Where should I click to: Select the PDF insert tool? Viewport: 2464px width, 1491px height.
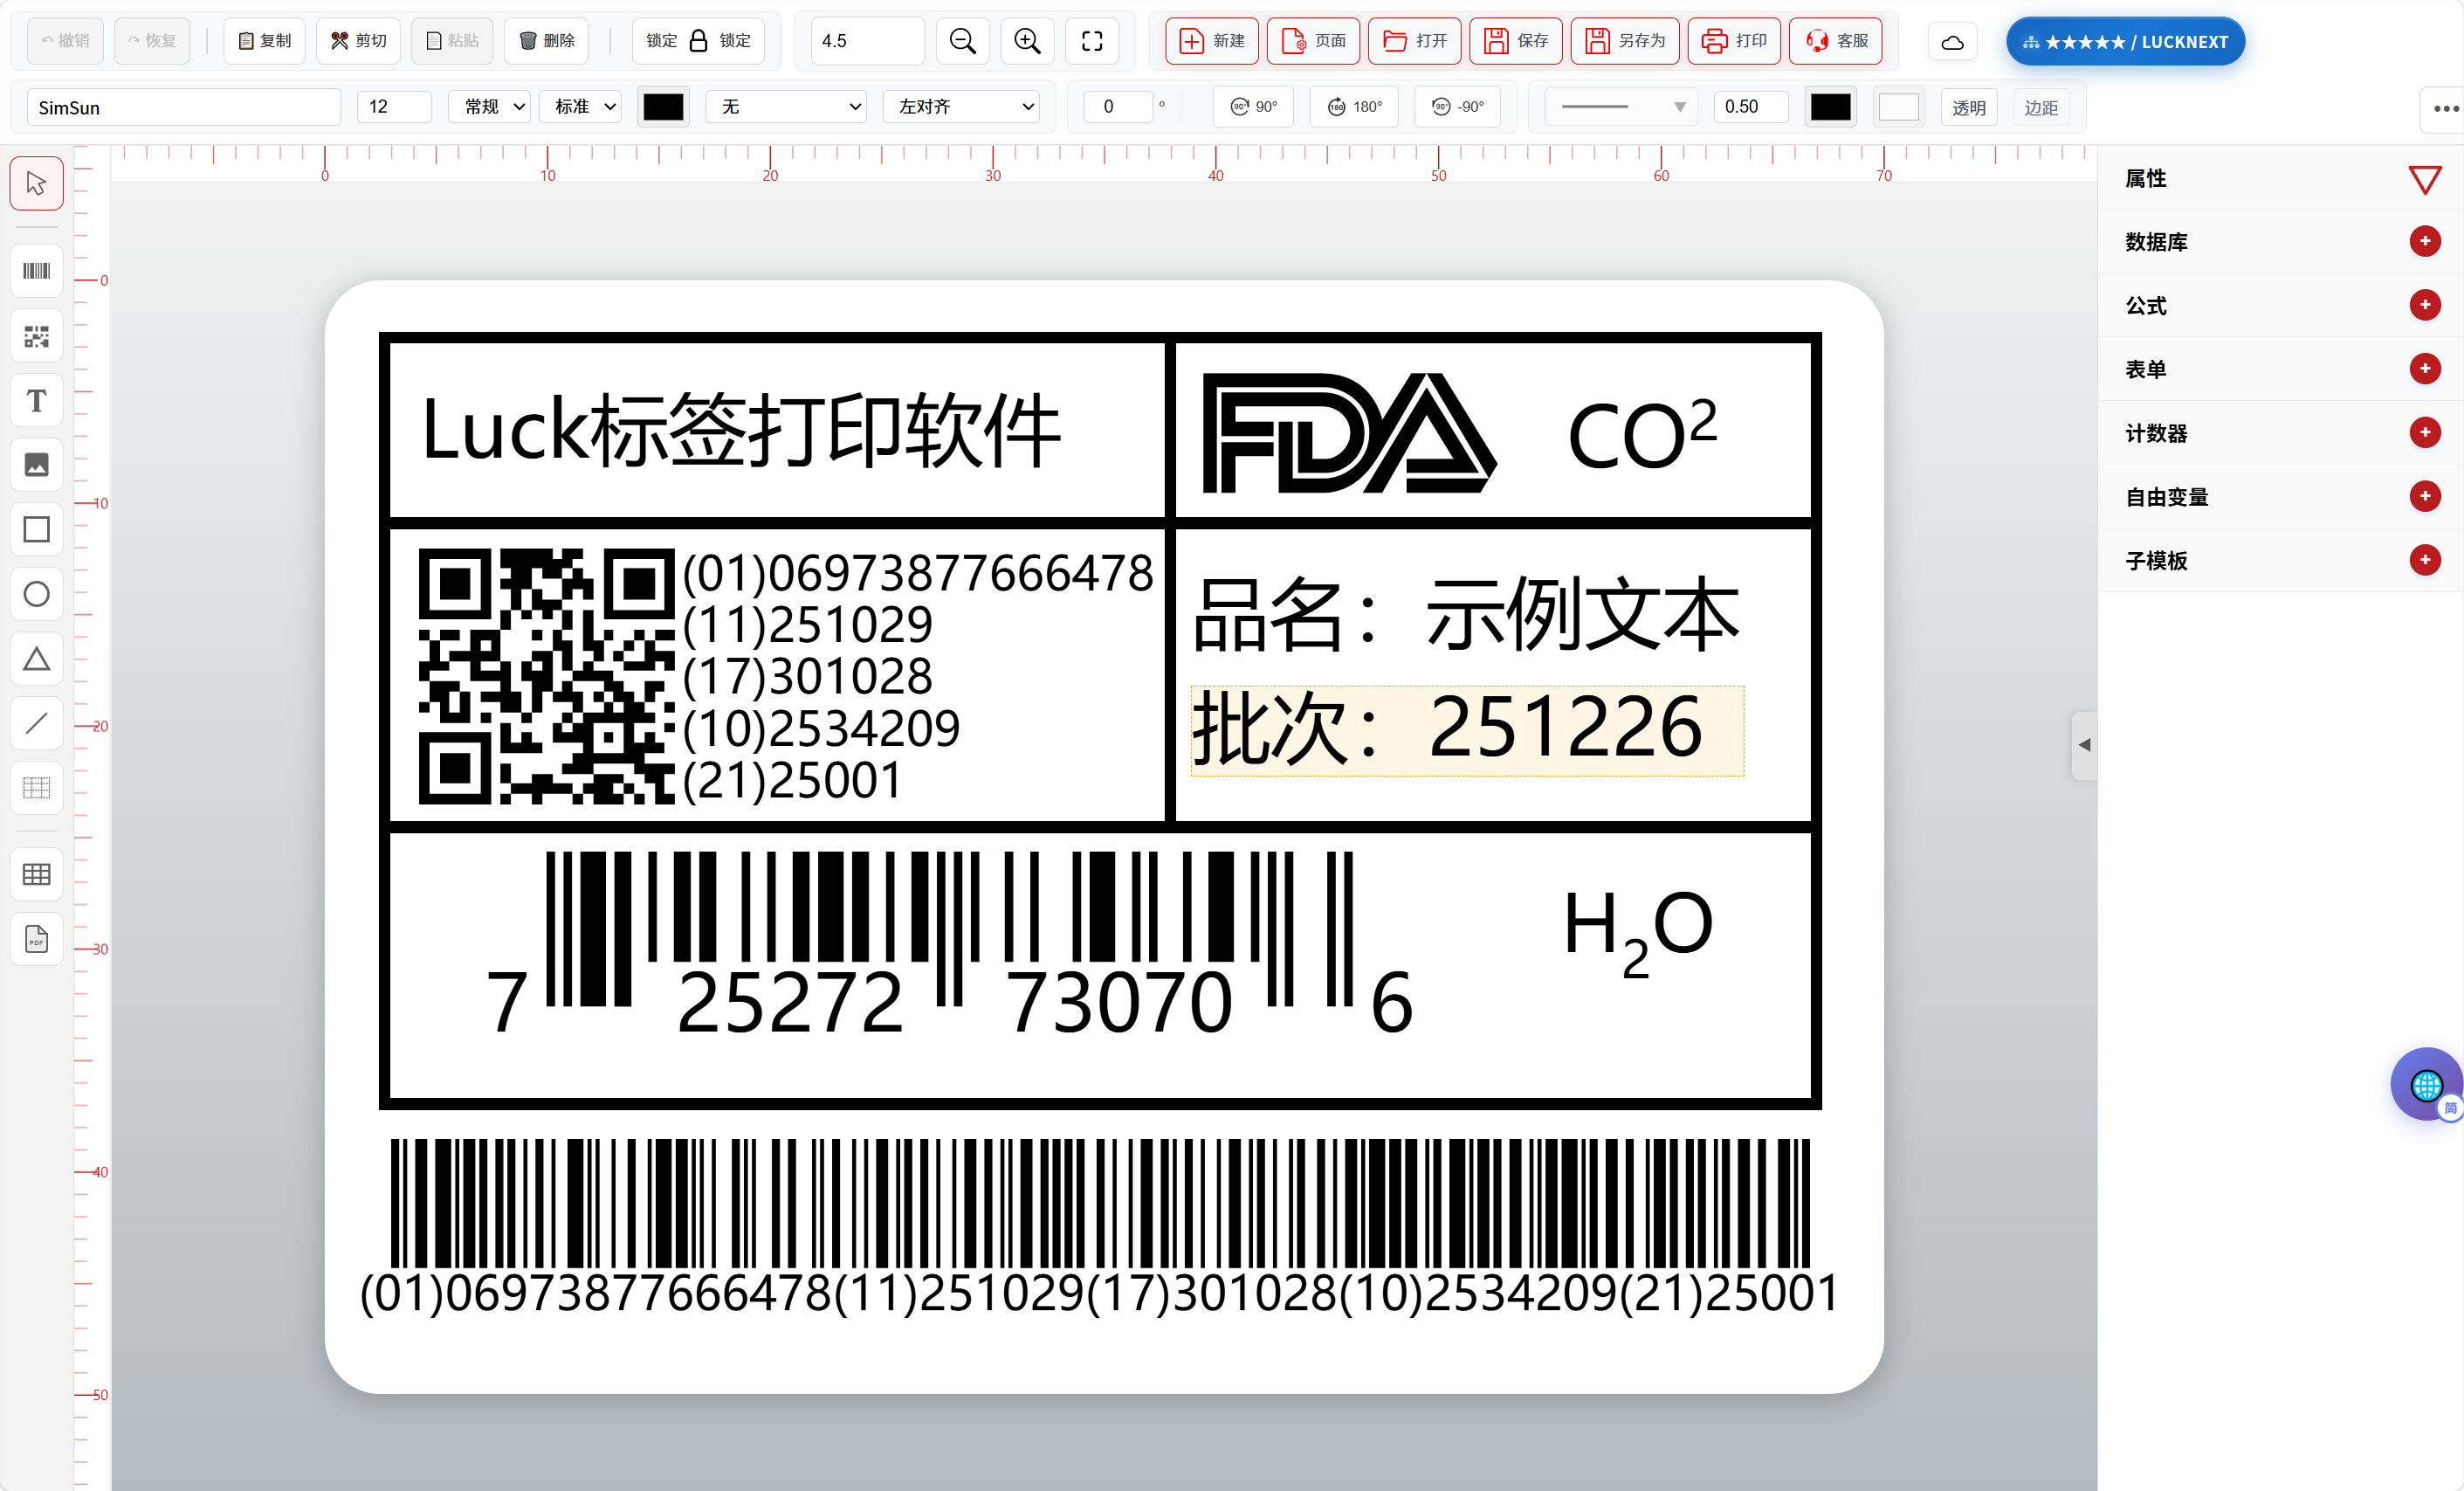[x=37, y=939]
